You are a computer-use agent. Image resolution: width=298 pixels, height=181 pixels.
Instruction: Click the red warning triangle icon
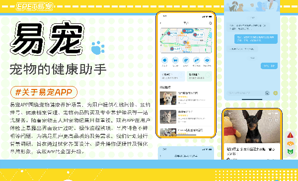point(290,135)
